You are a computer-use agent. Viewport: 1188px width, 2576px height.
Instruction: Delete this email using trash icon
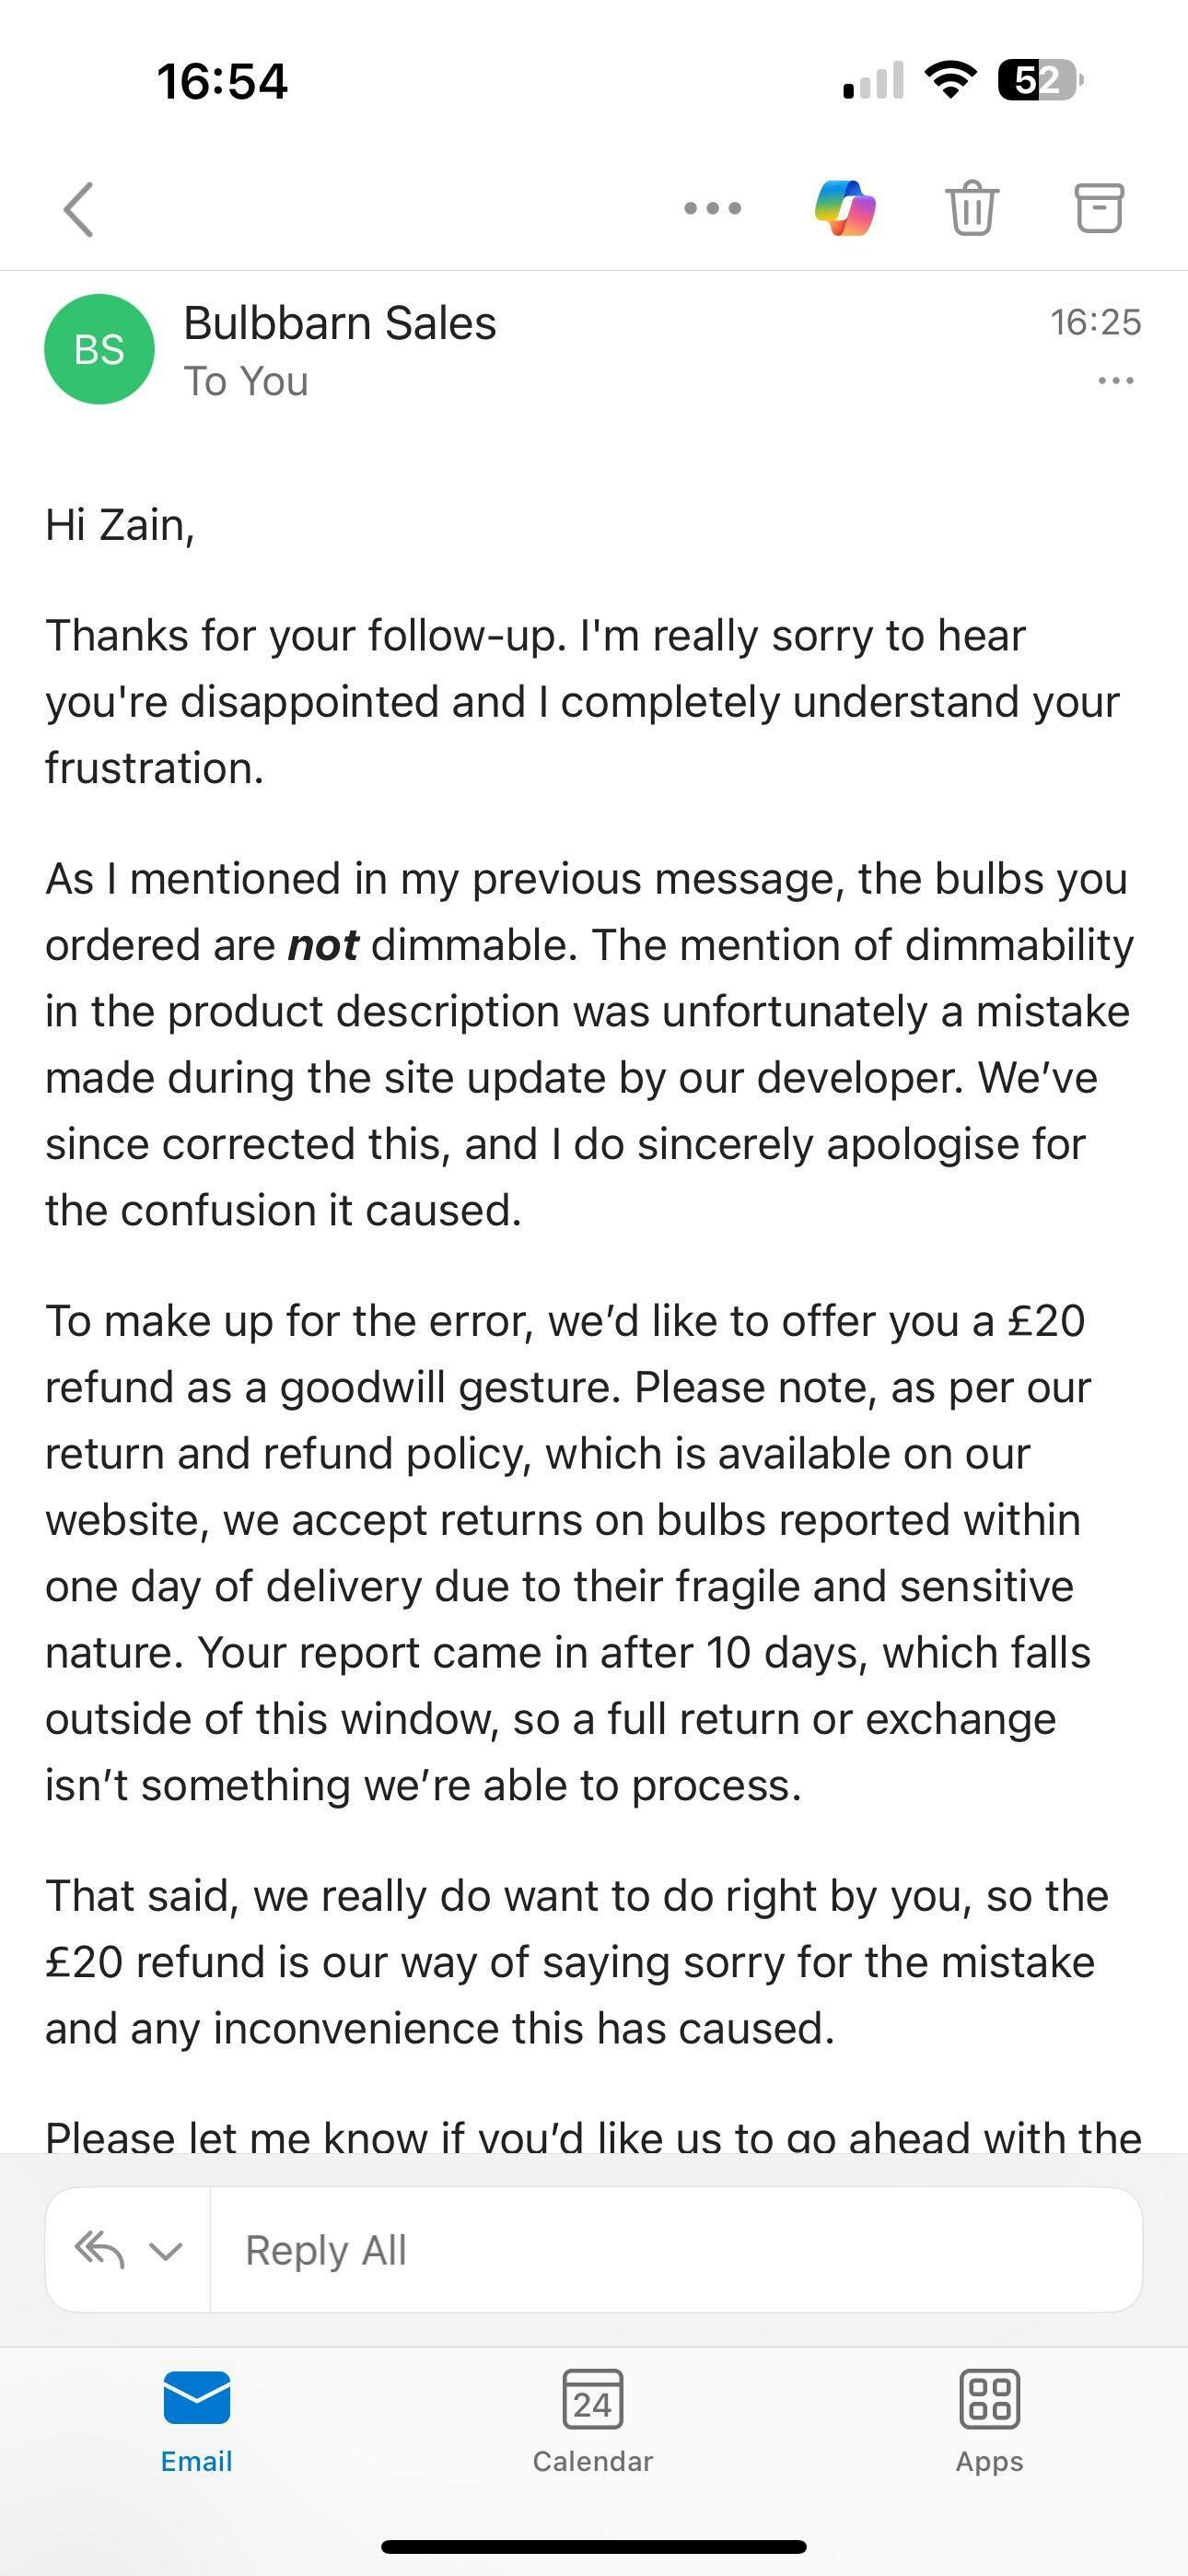pyautogui.click(x=972, y=208)
